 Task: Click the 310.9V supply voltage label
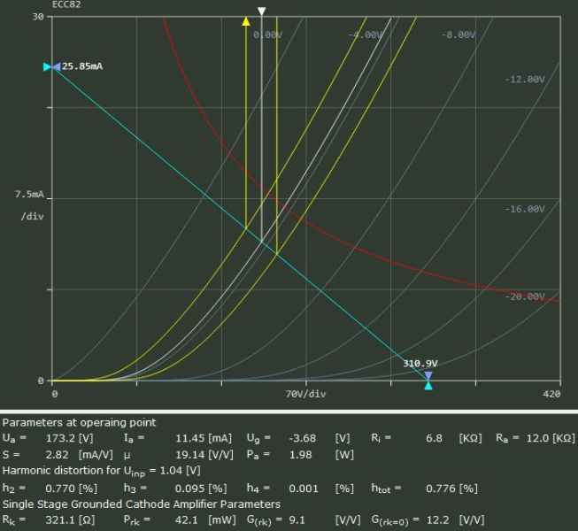tap(420, 363)
